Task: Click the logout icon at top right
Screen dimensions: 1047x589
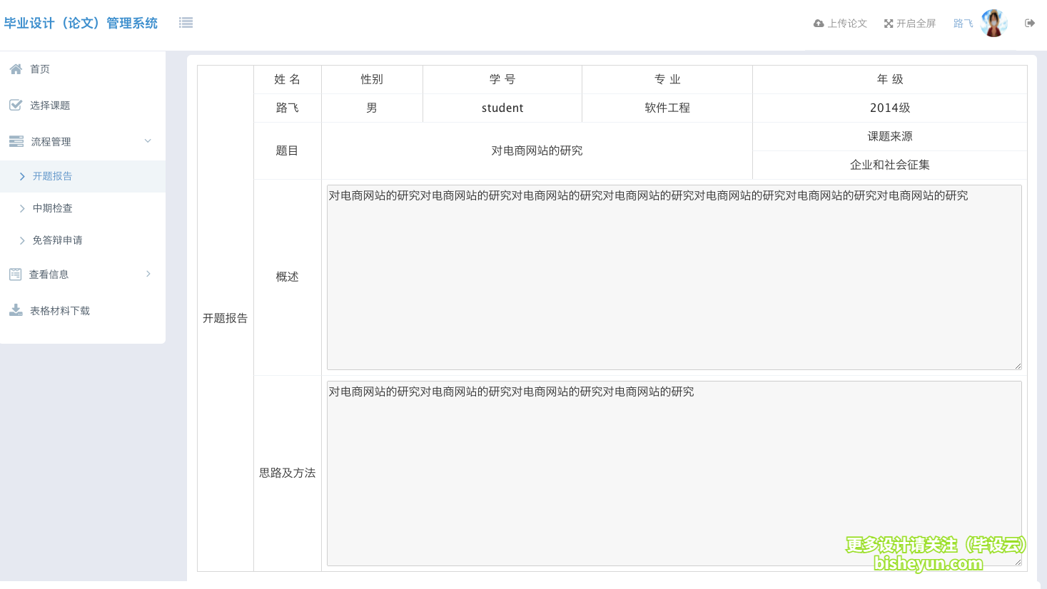Action: pos(1029,22)
